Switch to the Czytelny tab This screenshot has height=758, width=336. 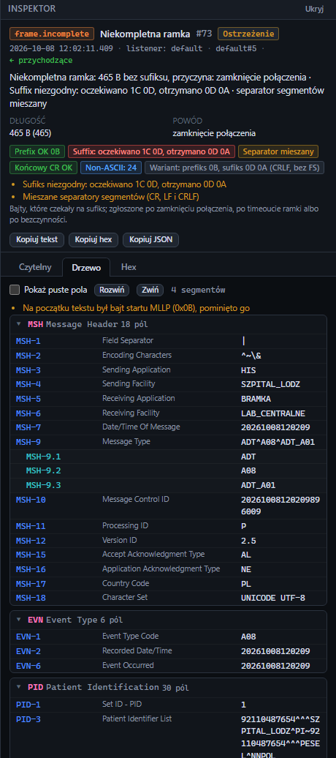coord(35,266)
